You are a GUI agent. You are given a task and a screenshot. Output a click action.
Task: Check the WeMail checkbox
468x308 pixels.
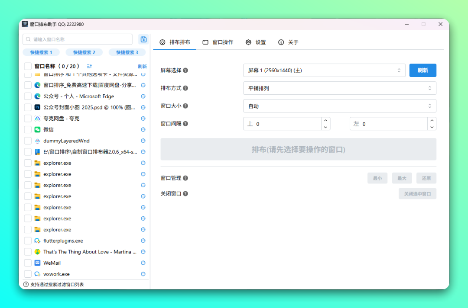point(28,263)
